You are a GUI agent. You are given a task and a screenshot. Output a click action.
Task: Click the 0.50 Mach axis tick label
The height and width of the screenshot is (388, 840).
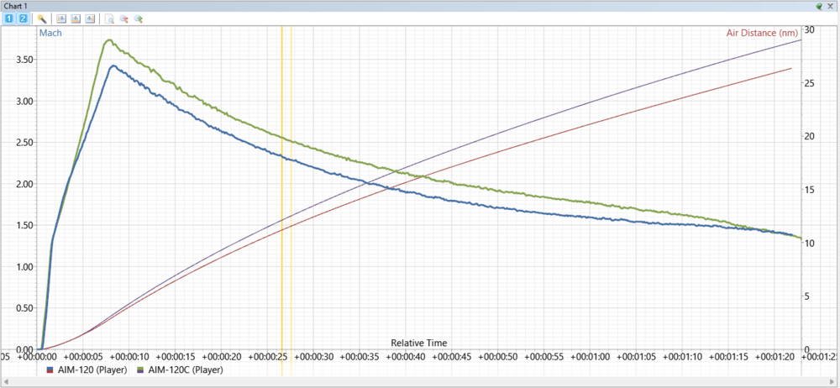pos(26,308)
